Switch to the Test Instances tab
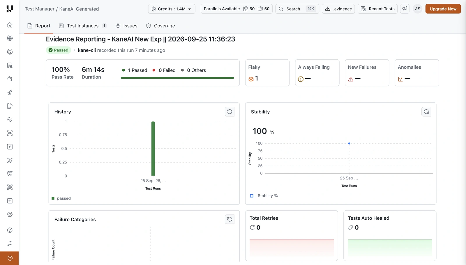The width and height of the screenshot is (466, 265). point(83,26)
